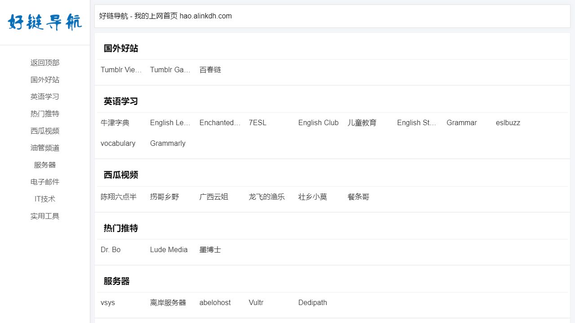Image resolution: width=575 pixels, height=323 pixels.
Task: Open IT技术 in the sidebar
Action: (x=45, y=199)
